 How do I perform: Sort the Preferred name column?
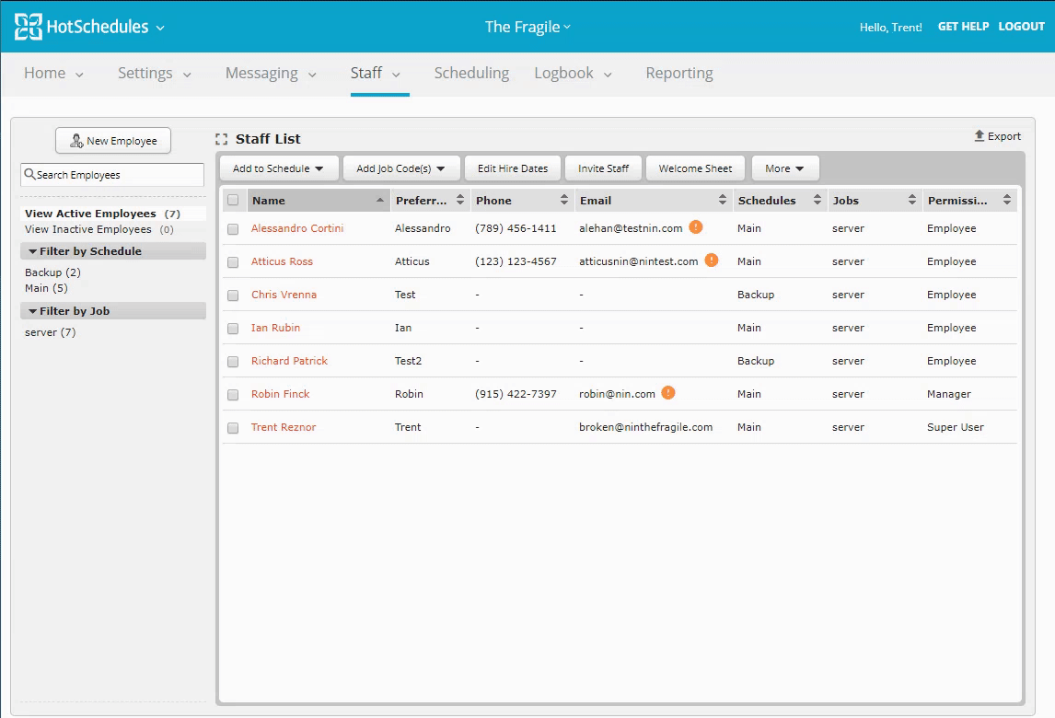click(460, 200)
